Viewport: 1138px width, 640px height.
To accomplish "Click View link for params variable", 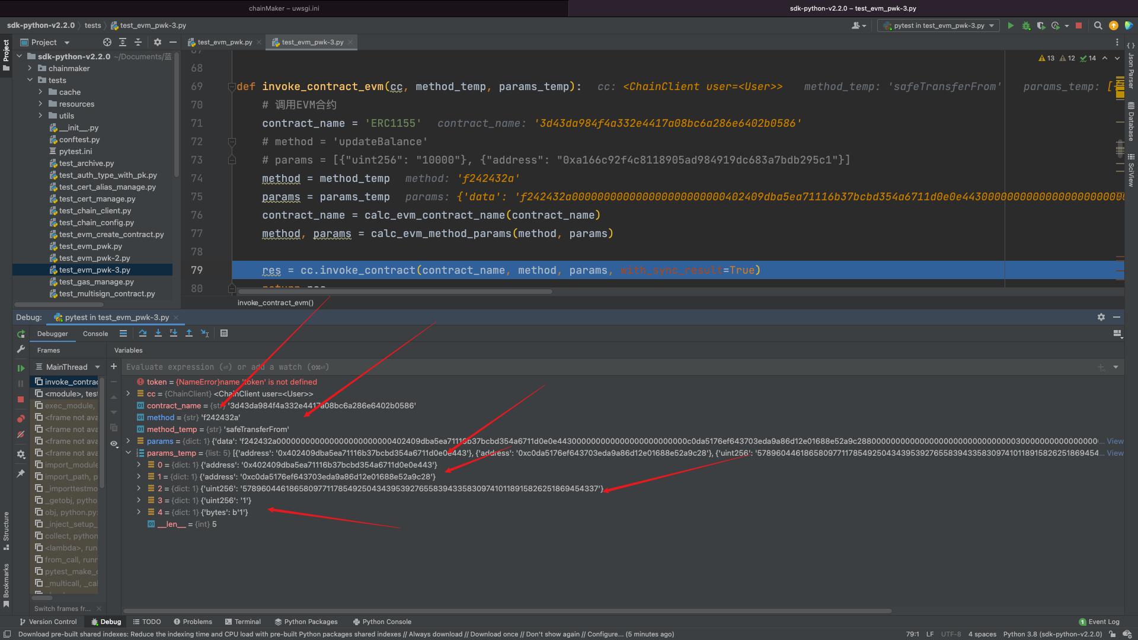I will [1115, 441].
